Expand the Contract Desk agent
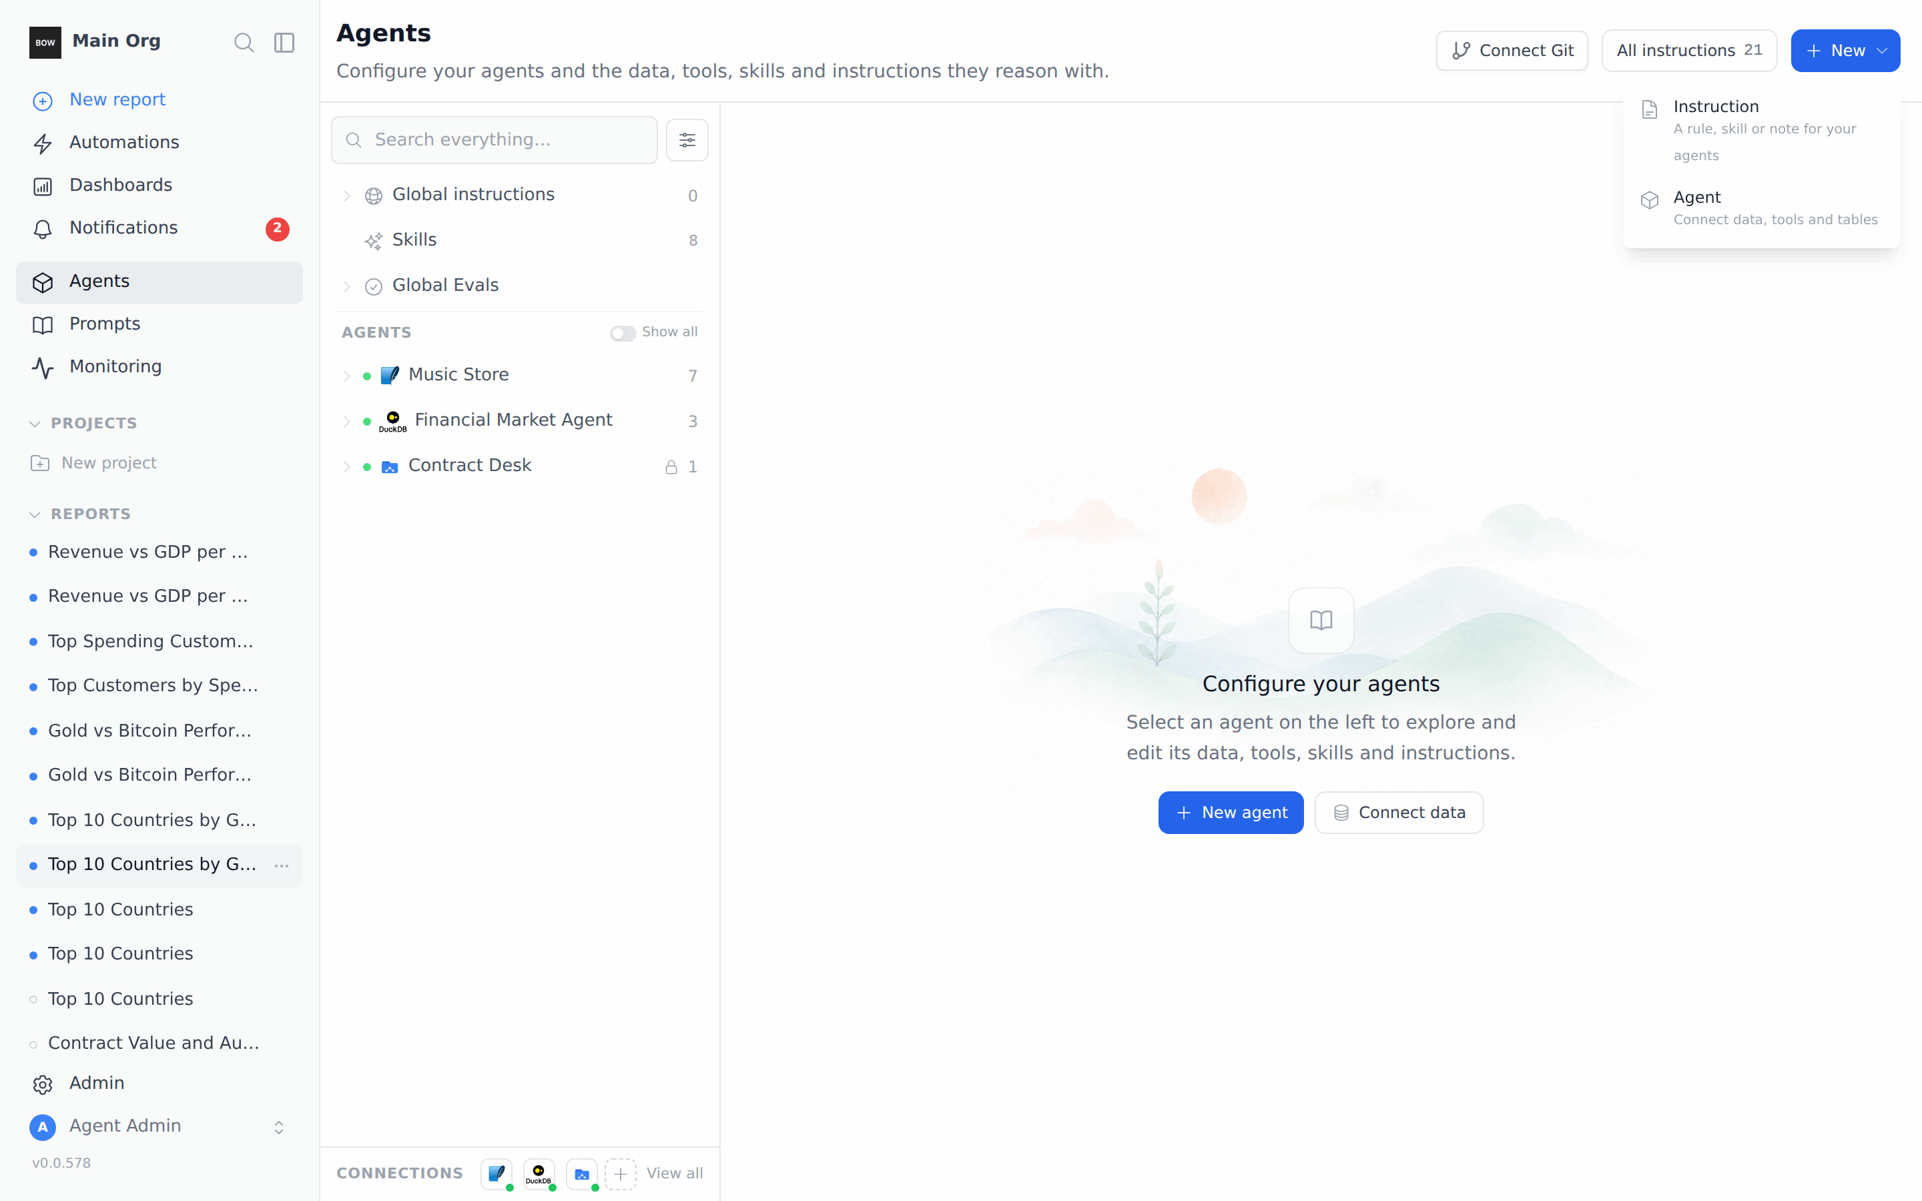Screen dimensions: 1922x1201 (346, 466)
